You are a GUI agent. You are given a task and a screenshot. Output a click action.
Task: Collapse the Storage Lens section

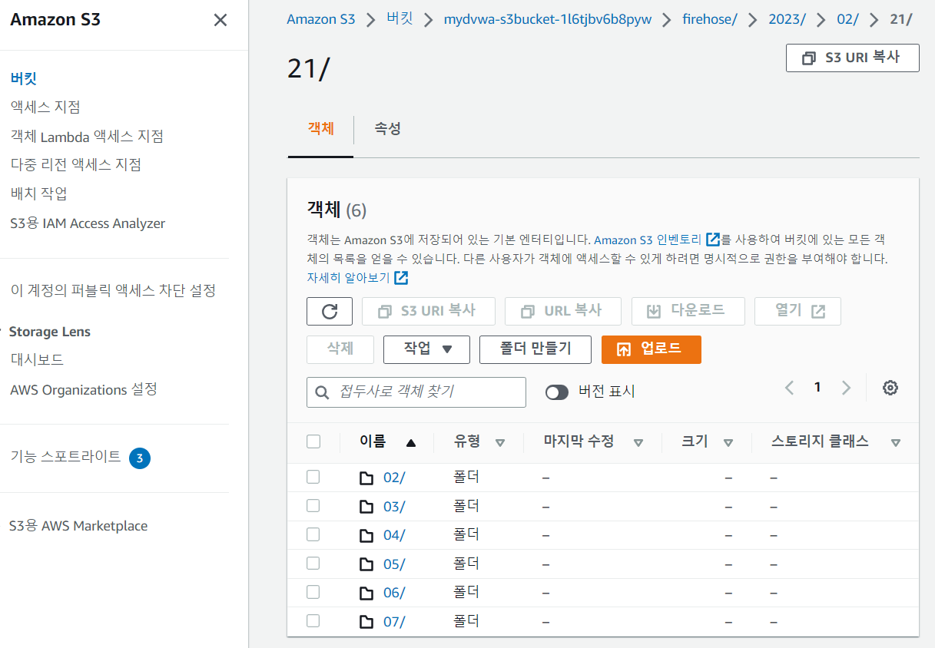(2, 332)
